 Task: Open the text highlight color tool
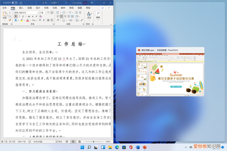tap(21, 20)
